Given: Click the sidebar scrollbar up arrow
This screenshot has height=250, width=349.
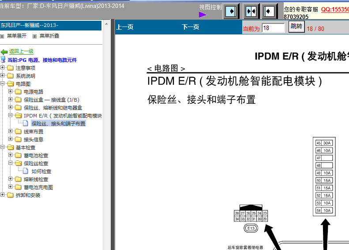Looking at the screenshot, I should click(x=106, y=24).
